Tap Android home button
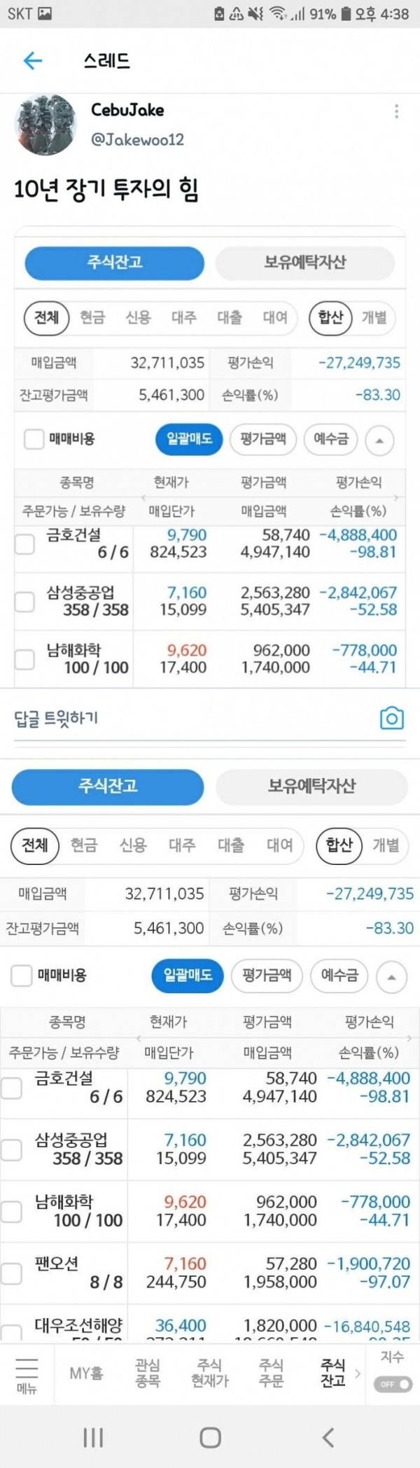The image size is (420, 1468). click(x=210, y=1438)
